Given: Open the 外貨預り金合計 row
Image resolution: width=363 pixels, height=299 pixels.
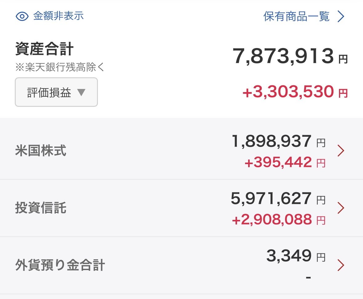Looking at the screenshot, I should click(x=60, y=265).
